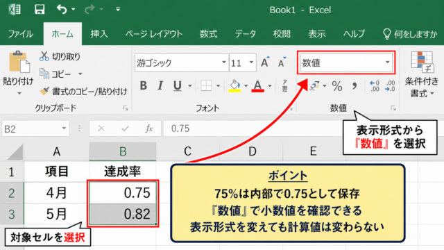Click the Excel logo icon in title bar

click(x=15, y=9)
